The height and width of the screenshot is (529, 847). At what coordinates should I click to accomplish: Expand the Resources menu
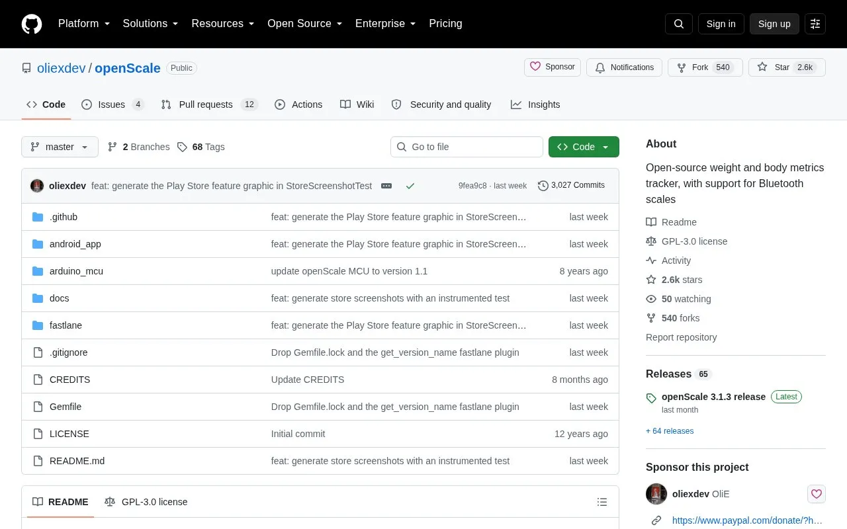(x=223, y=24)
